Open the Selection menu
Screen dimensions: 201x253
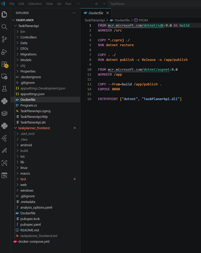click(x=35, y=4)
